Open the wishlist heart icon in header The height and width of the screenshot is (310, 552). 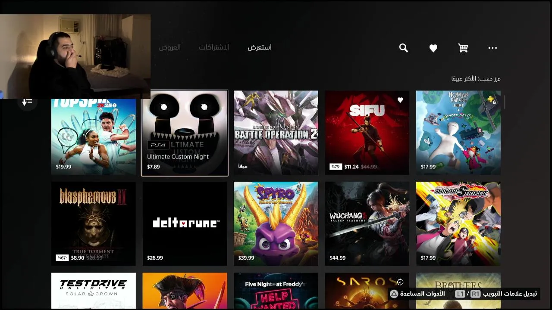pyautogui.click(x=433, y=48)
